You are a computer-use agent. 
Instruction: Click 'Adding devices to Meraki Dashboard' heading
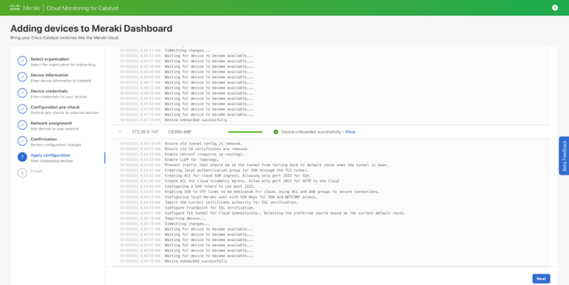[x=92, y=29]
